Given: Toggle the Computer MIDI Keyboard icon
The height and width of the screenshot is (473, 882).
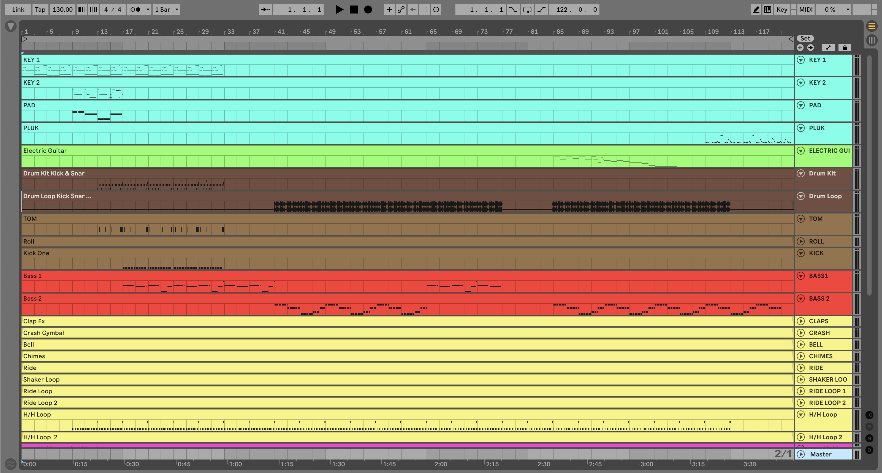Looking at the screenshot, I should click(x=768, y=10).
